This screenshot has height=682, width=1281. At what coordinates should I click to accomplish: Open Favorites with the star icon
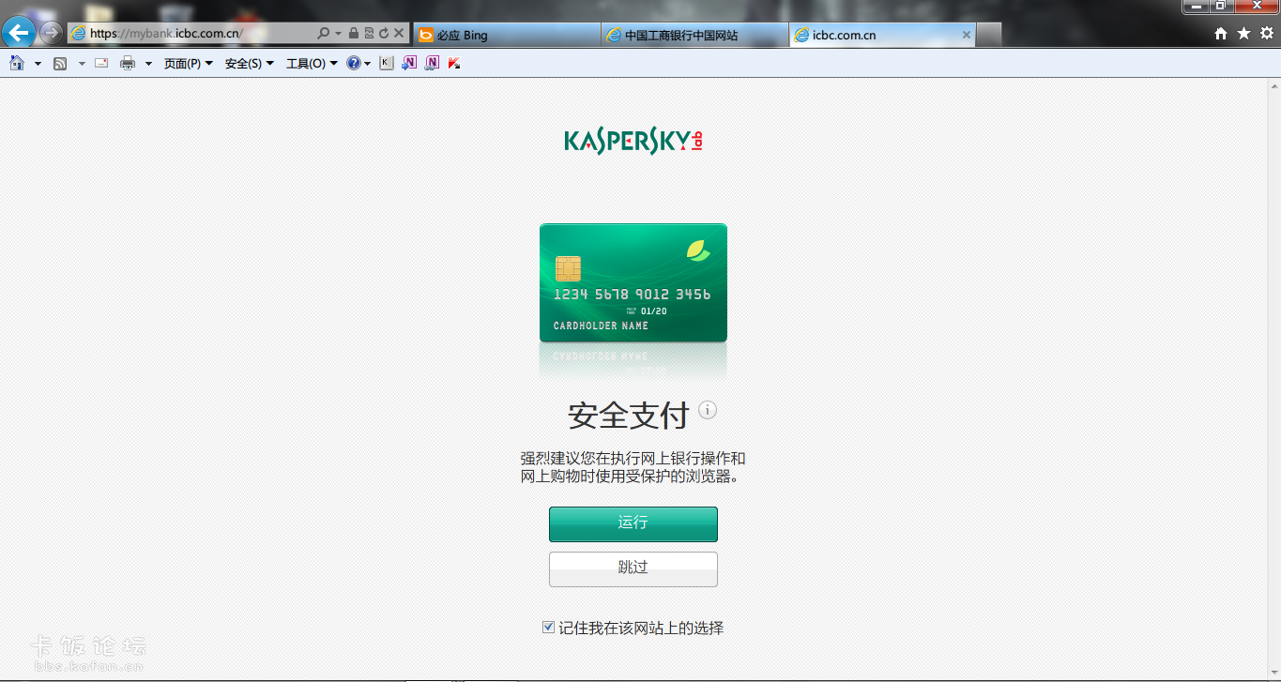tap(1243, 34)
